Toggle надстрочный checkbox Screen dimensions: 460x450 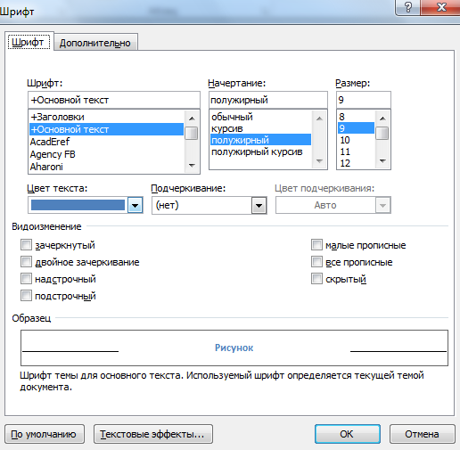[x=26, y=279]
